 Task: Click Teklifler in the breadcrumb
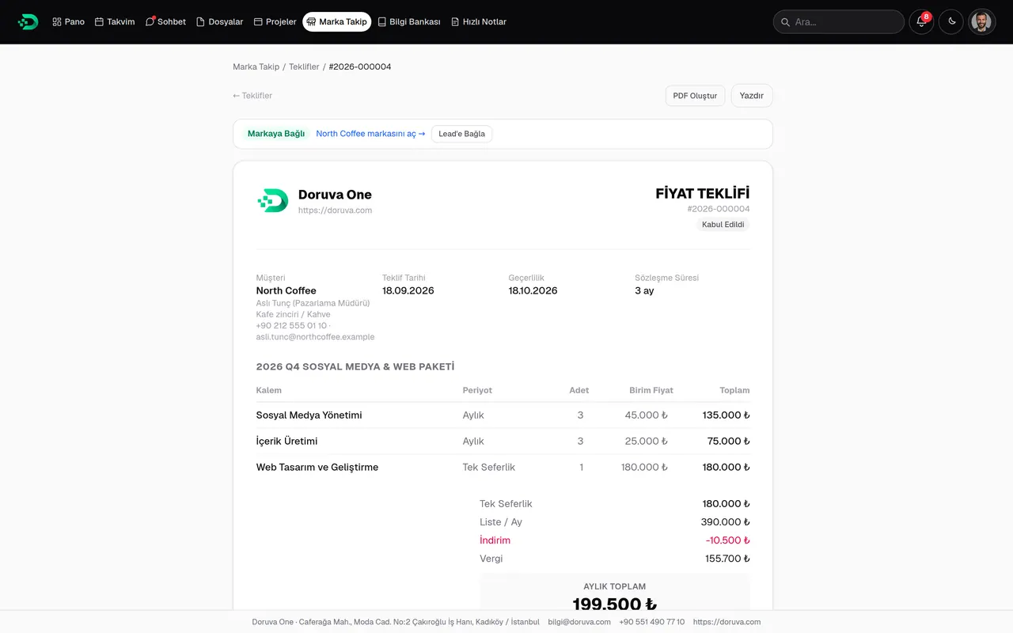tap(304, 66)
